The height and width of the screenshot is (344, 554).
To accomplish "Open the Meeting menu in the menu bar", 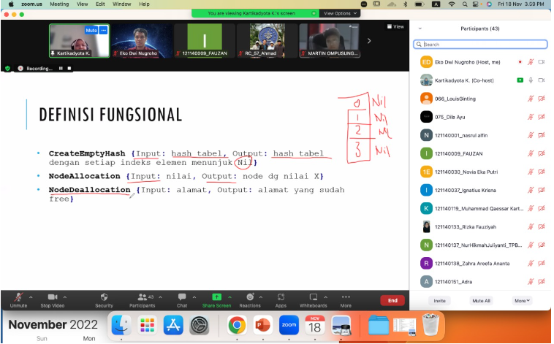I will click(59, 4).
